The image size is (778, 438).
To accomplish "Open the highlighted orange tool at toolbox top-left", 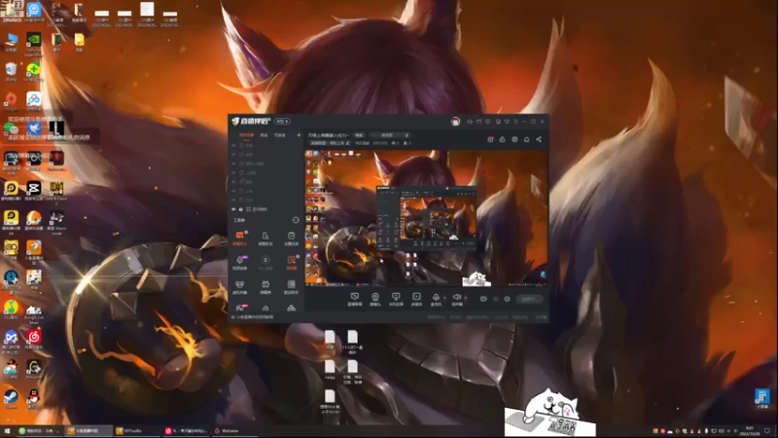I will pyautogui.click(x=239, y=237).
